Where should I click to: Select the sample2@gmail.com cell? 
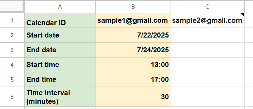pyautogui.click(x=207, y=20)
